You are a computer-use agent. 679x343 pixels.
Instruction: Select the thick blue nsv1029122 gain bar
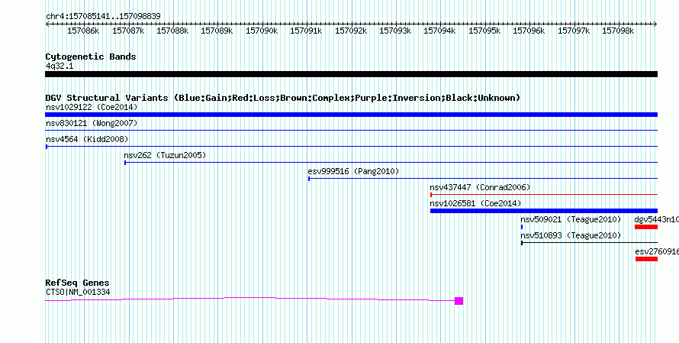coord(351,115)
